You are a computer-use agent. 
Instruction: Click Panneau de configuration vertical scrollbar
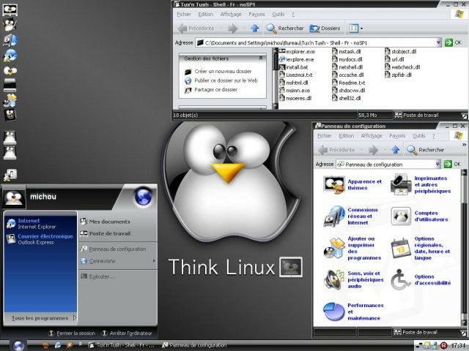[x=464, y=247]
